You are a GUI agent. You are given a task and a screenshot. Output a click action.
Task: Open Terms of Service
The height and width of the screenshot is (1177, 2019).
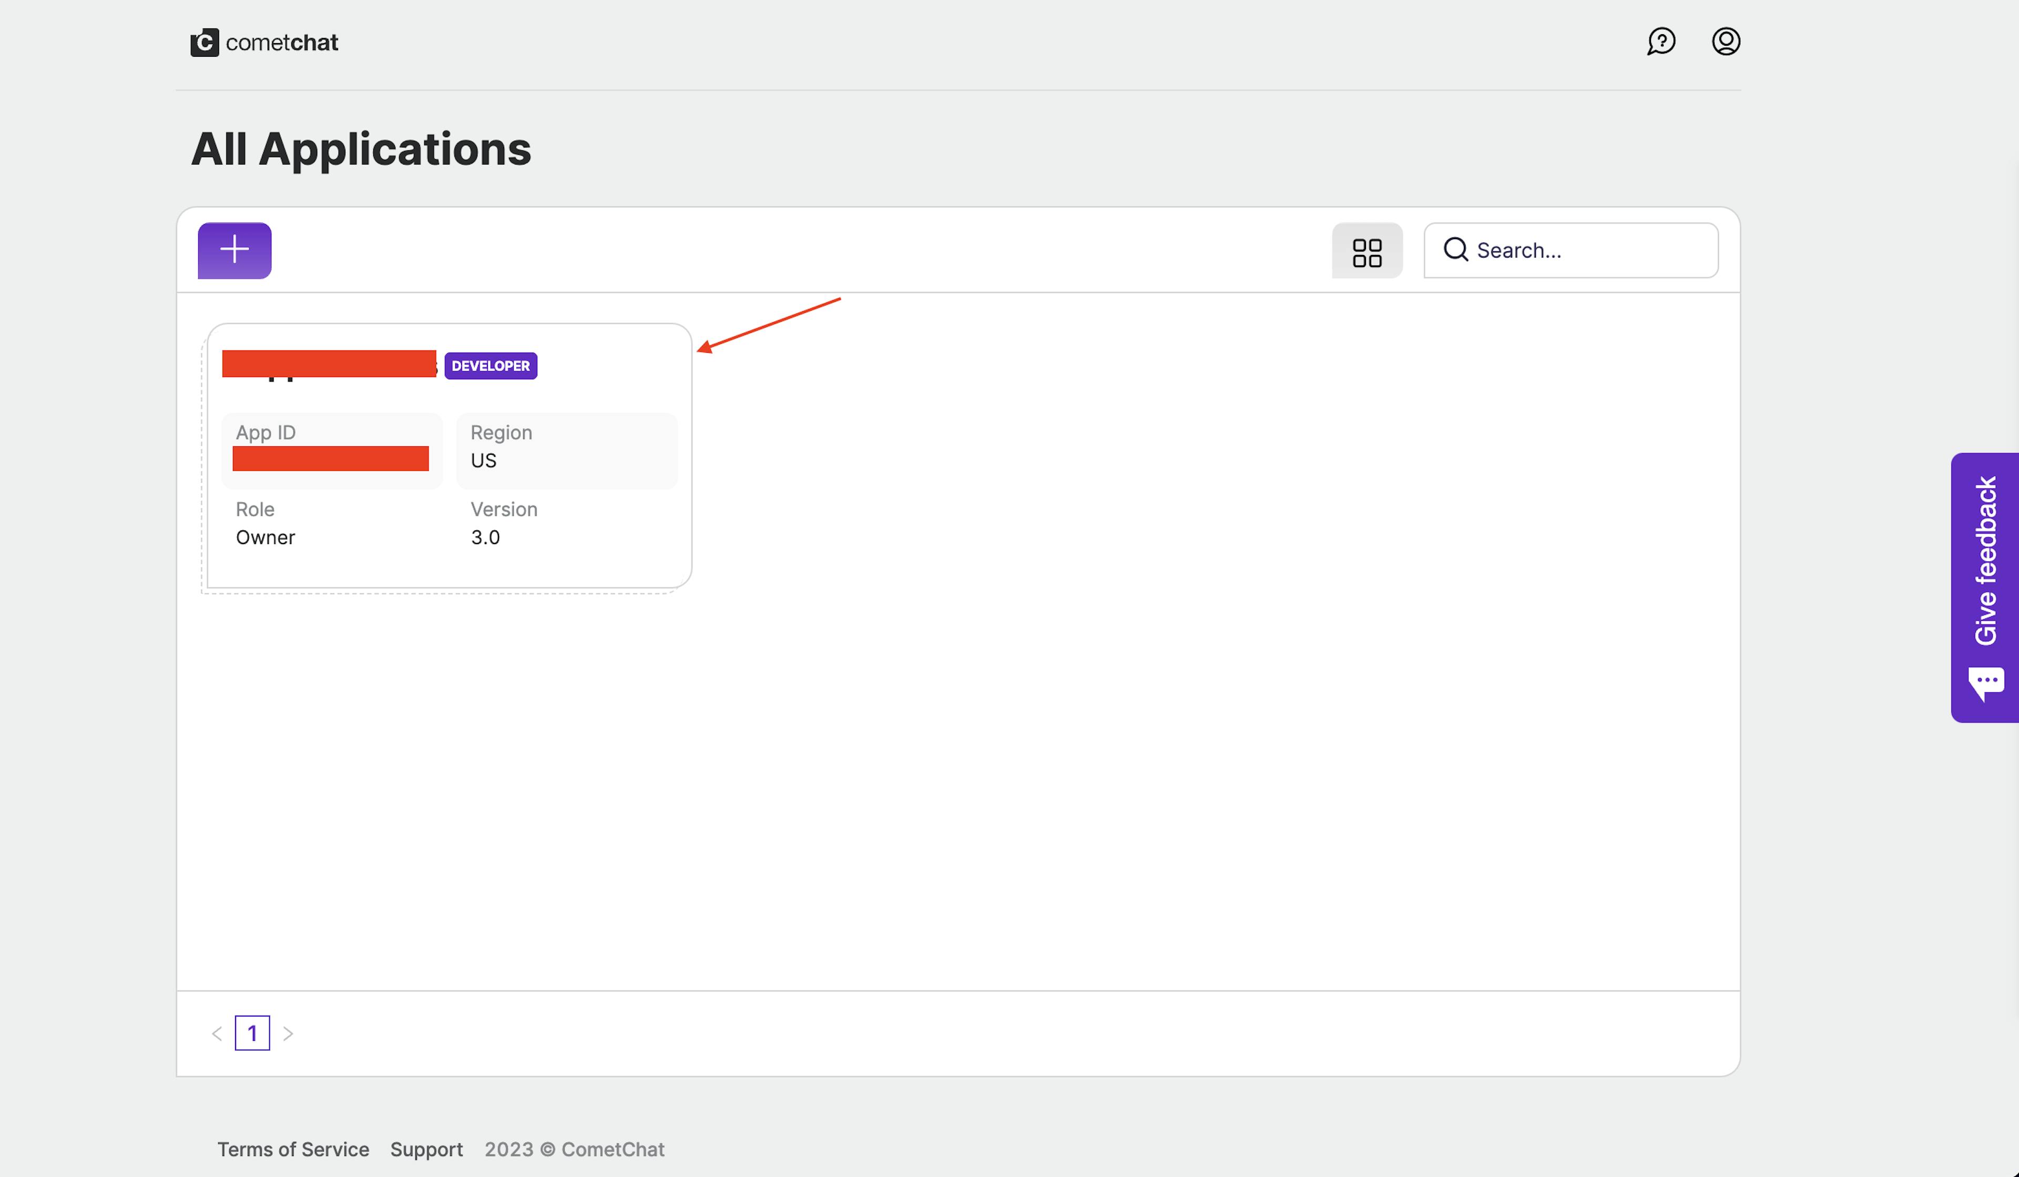pos(293,1149)
